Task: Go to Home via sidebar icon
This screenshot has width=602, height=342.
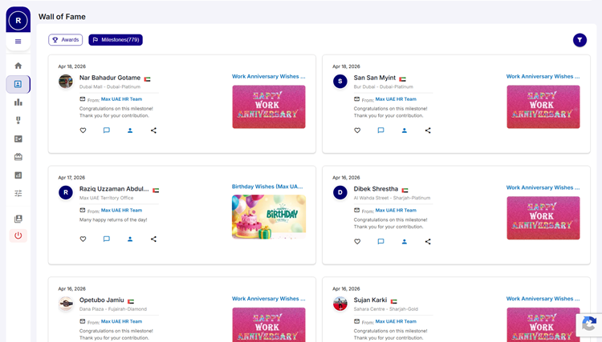Action: [18, 66]
